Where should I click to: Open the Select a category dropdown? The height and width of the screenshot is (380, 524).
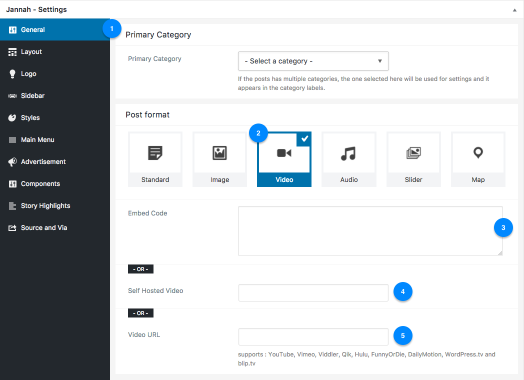click(313, 61)
